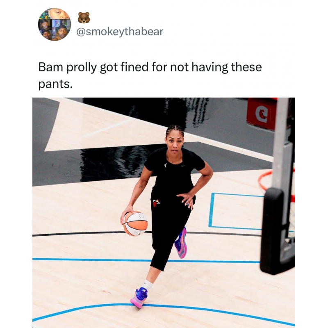328x328 pixels.
Task: Select the tweet text about Bam
Action: pyautogui.click(x=150, y=75)
